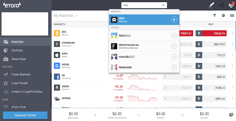Open Invest in CopyPortfolios
The image size is (236, 121).
26,92
